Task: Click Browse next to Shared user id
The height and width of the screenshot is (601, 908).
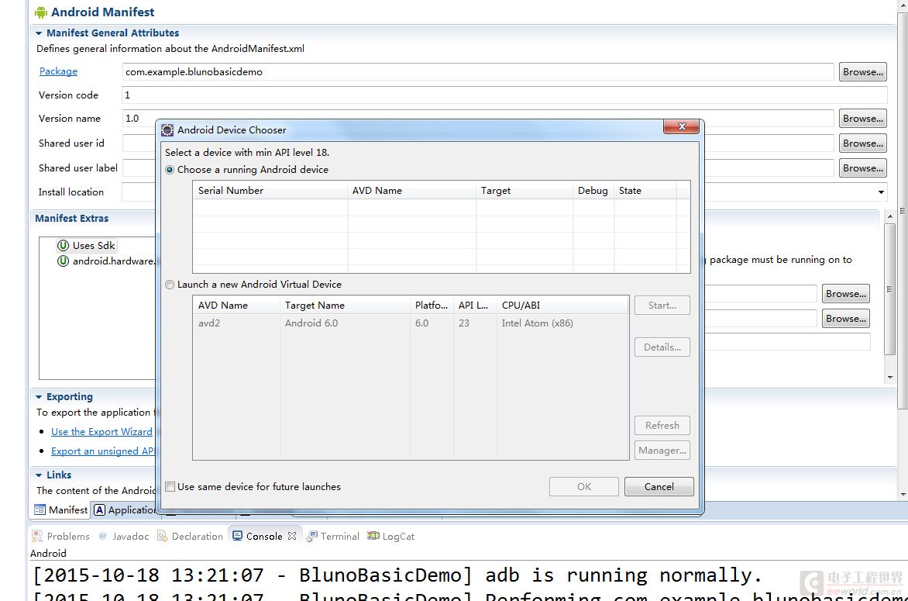Action: point(863,143)
